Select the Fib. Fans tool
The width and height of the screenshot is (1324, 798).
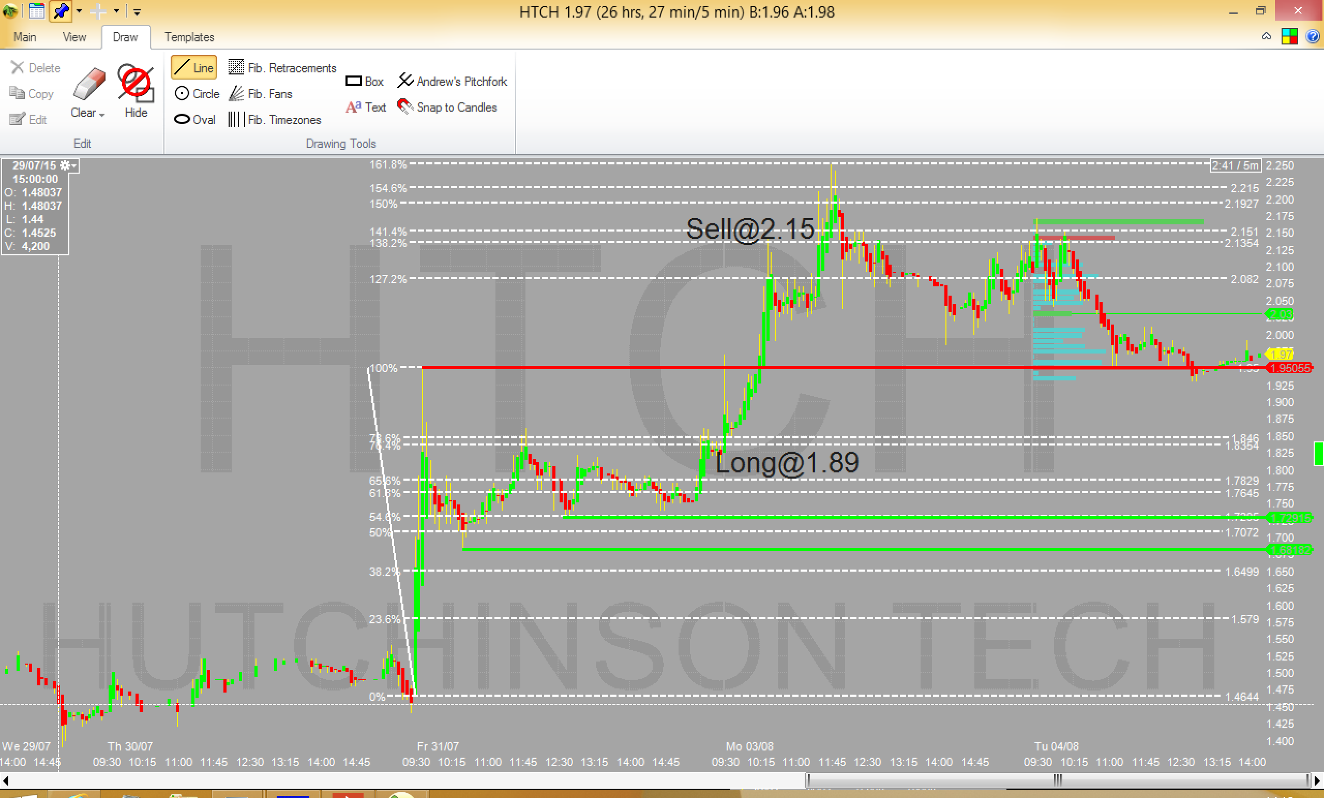261,94
